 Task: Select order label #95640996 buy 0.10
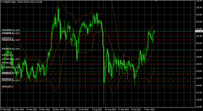coord(11,30)
